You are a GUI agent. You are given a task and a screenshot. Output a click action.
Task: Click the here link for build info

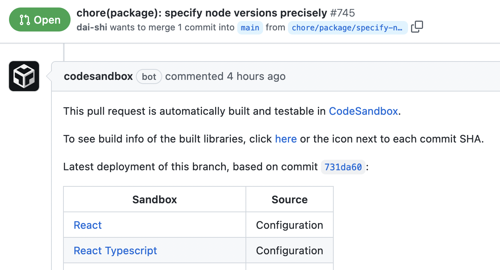pos(286,139)
